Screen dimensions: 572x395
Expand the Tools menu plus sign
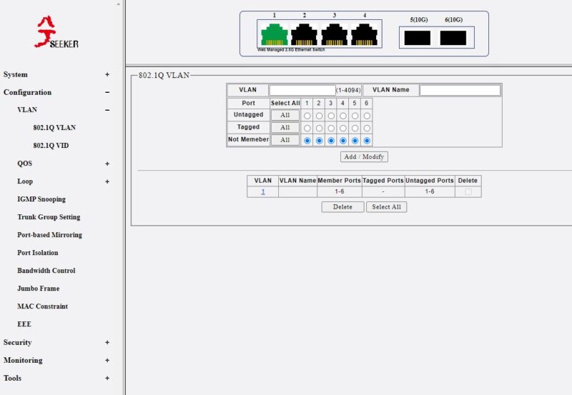(107, 379)
